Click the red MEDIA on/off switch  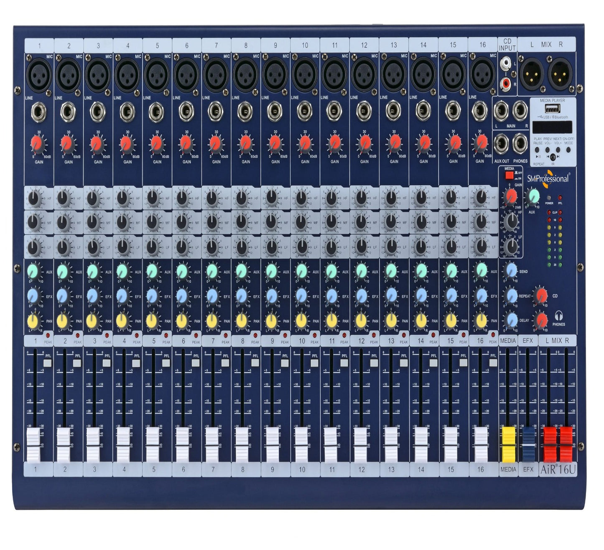509,175
